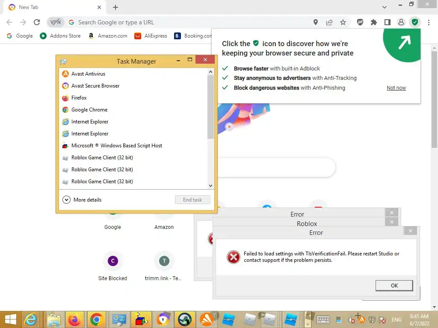The image size is (438, 328).
Task: Close the rear Error dialog
Action: (392, 213)
